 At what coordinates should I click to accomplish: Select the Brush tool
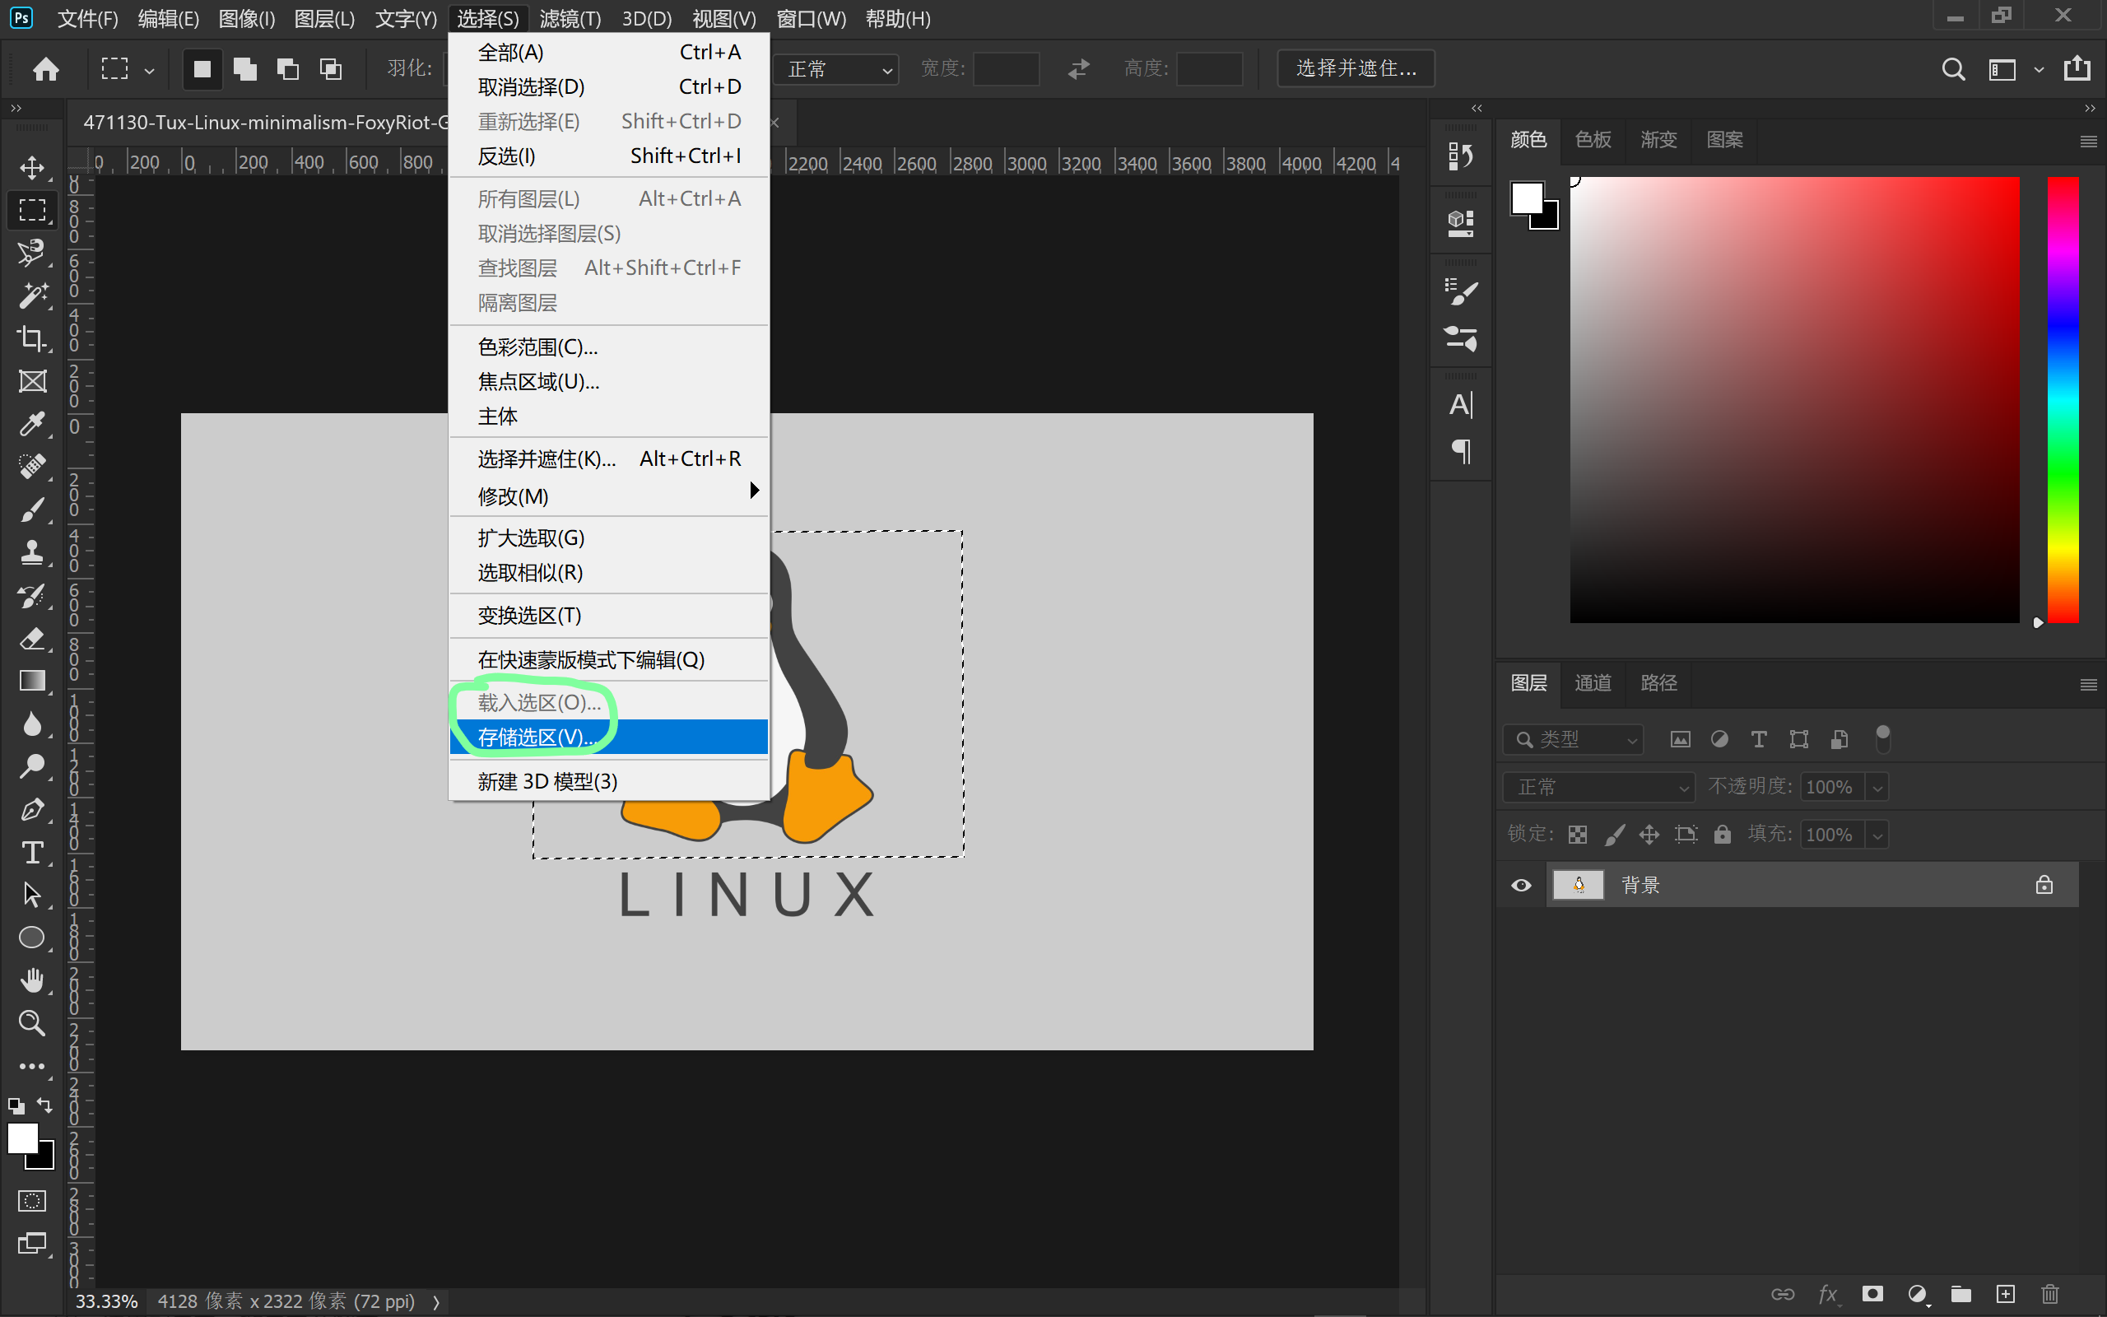coord(32,510)
